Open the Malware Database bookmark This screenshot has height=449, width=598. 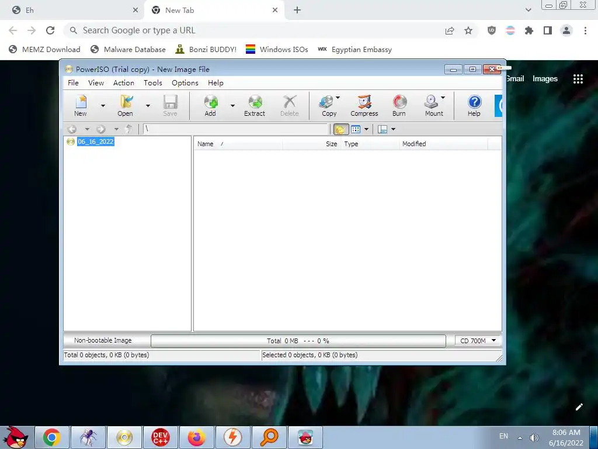point(128,50)
